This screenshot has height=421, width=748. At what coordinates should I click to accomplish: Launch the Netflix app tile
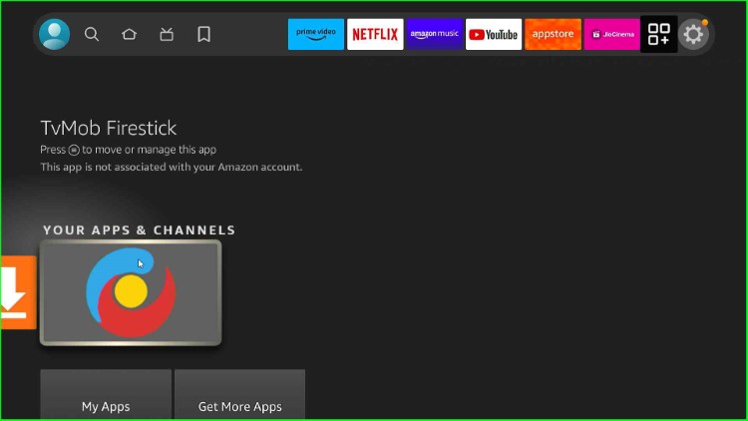click(x=375, y=34)
